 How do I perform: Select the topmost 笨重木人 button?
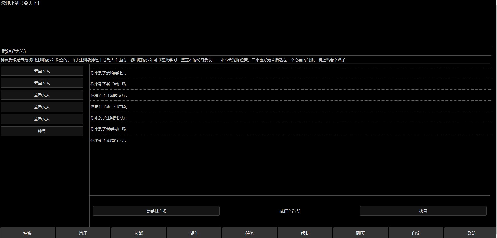(x=42, y=71)
